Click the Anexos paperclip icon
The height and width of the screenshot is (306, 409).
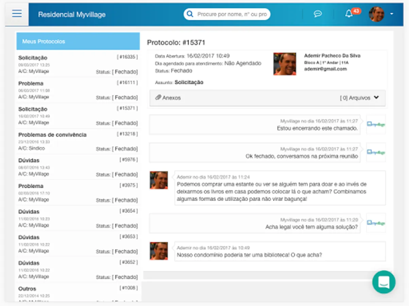click(x=158, y=98)
